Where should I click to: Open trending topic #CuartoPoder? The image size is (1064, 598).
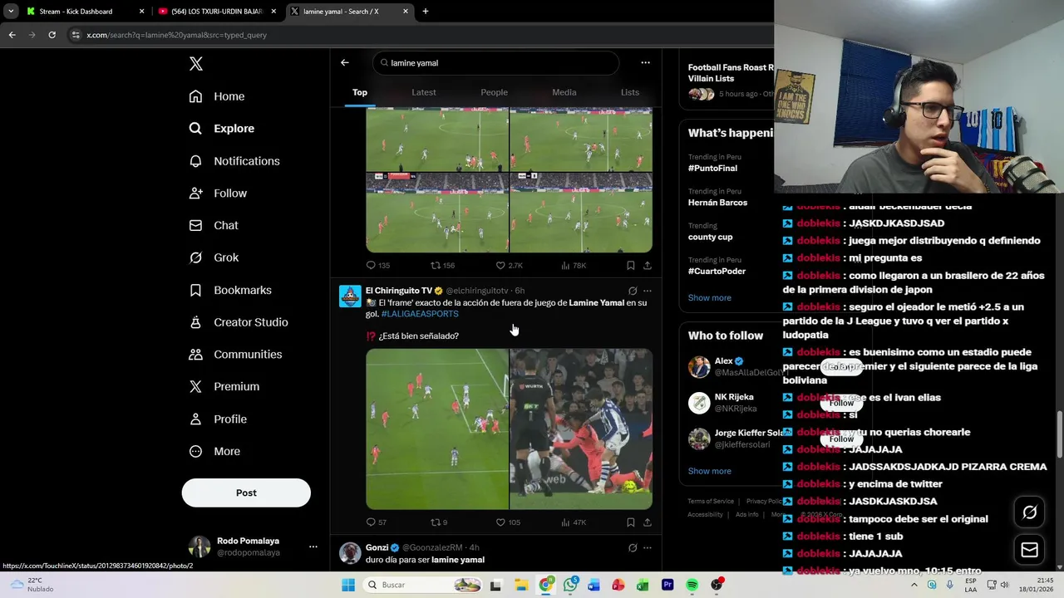(x=717, y=272)
